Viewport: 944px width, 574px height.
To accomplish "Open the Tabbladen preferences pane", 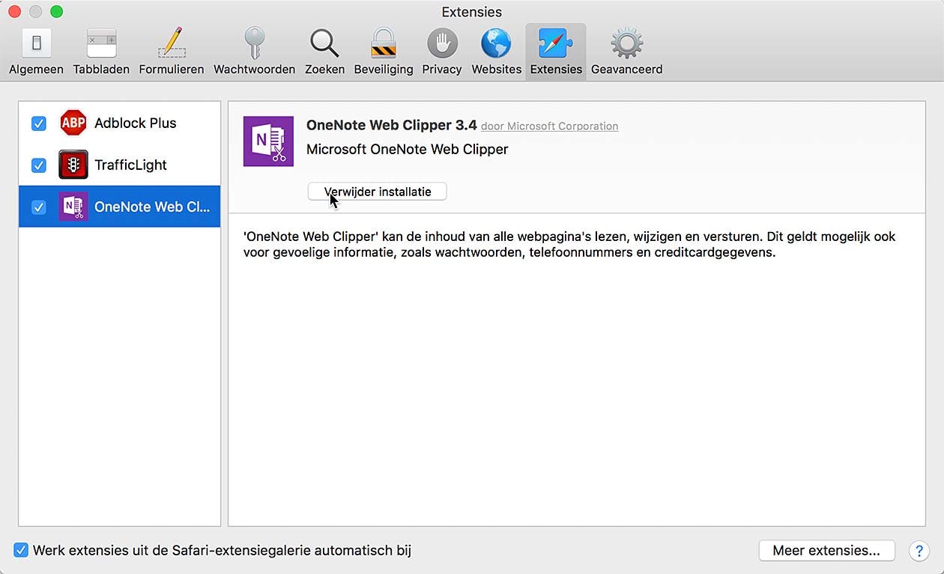I will pyautogui.click(x=101, y=52).
